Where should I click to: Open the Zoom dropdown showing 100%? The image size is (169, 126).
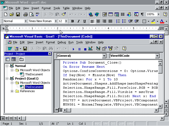[x=158, y=14]
